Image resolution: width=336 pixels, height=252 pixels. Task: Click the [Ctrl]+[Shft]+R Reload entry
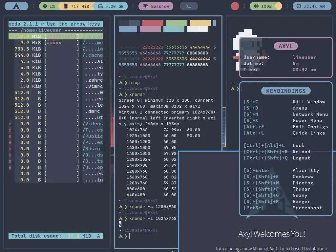(277, 152)
